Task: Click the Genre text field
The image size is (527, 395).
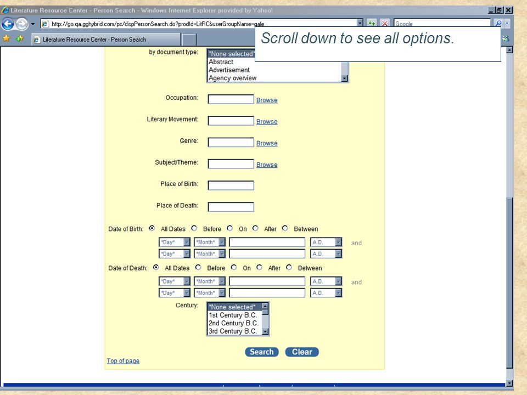Action: pyautogui.click(x=231, y=142)
